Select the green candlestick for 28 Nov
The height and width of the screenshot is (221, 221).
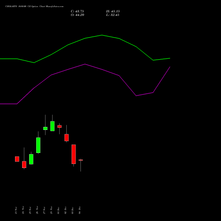pos(53,126)
